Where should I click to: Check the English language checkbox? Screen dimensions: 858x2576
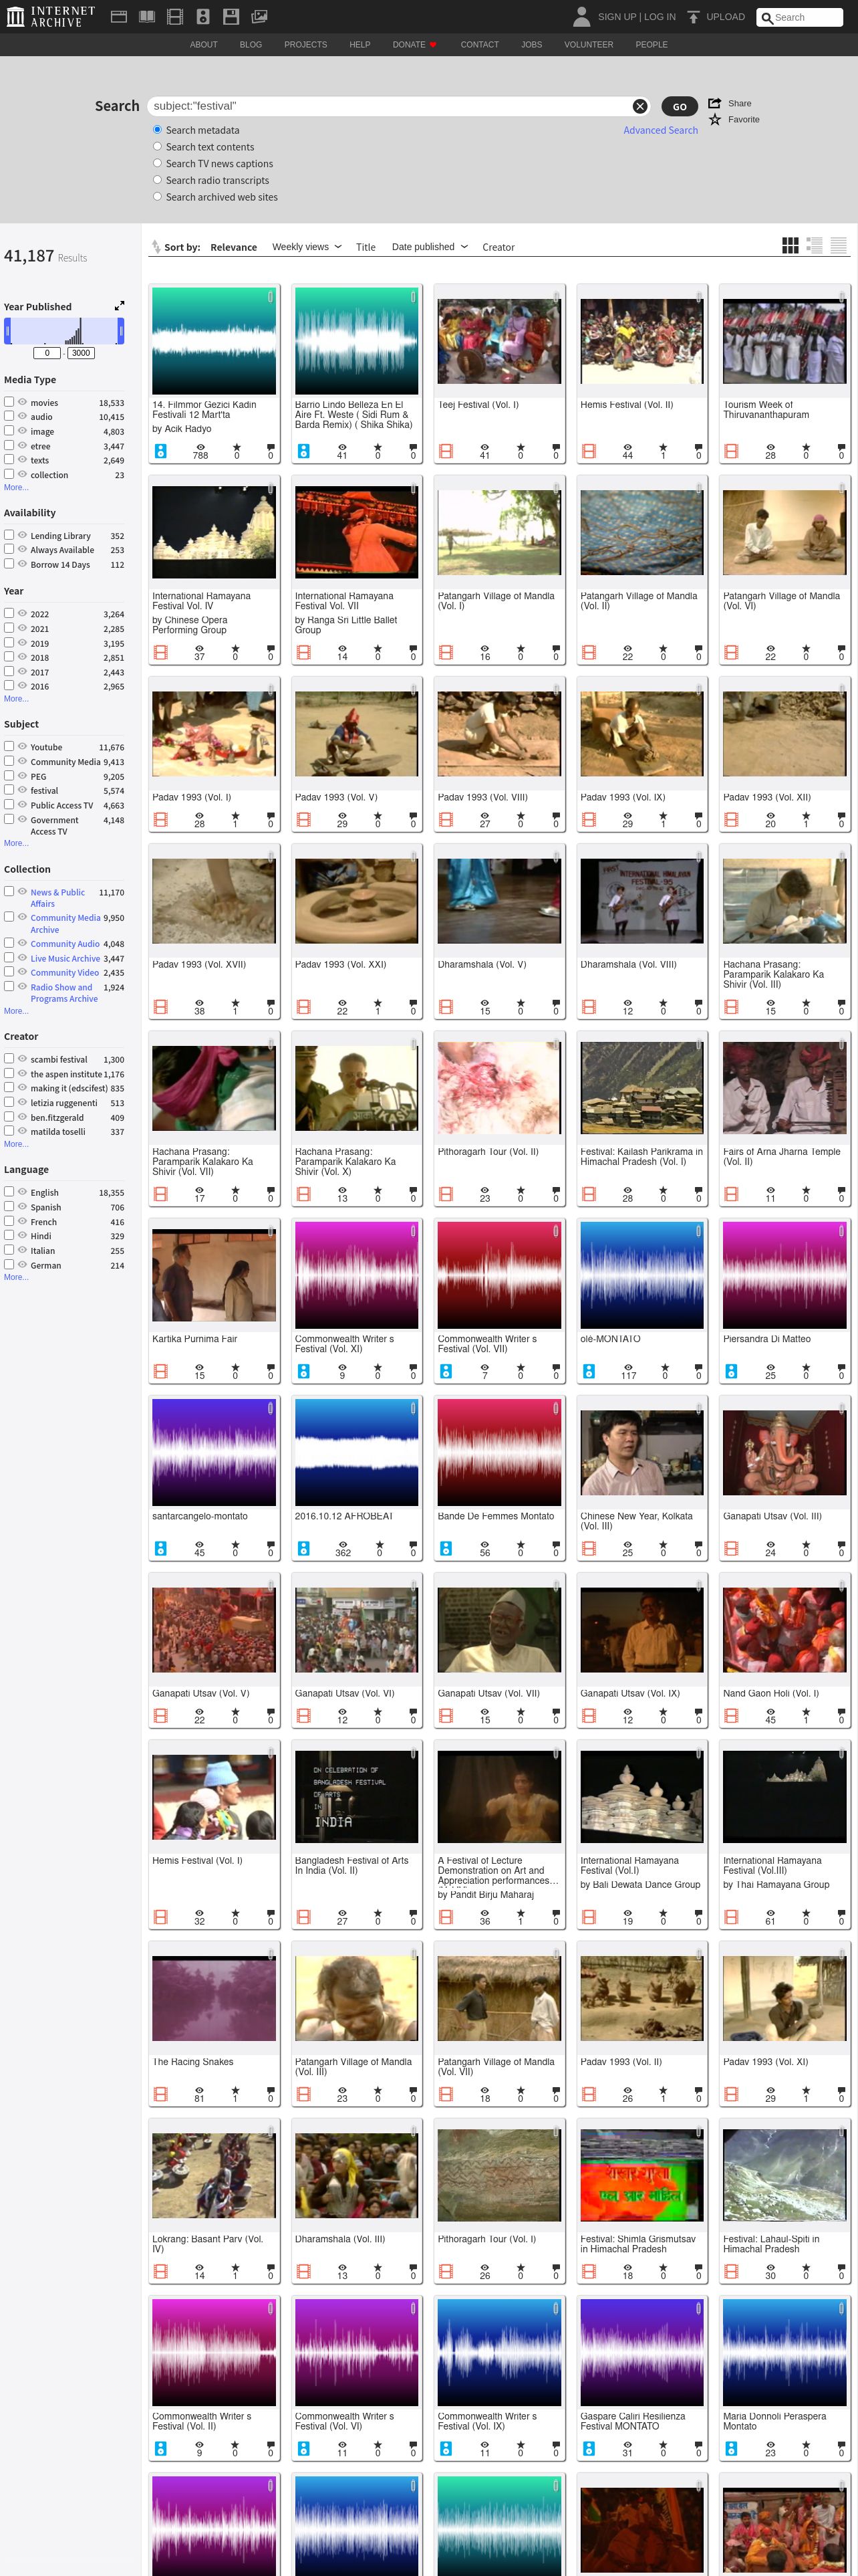[x=9, y=1192]
